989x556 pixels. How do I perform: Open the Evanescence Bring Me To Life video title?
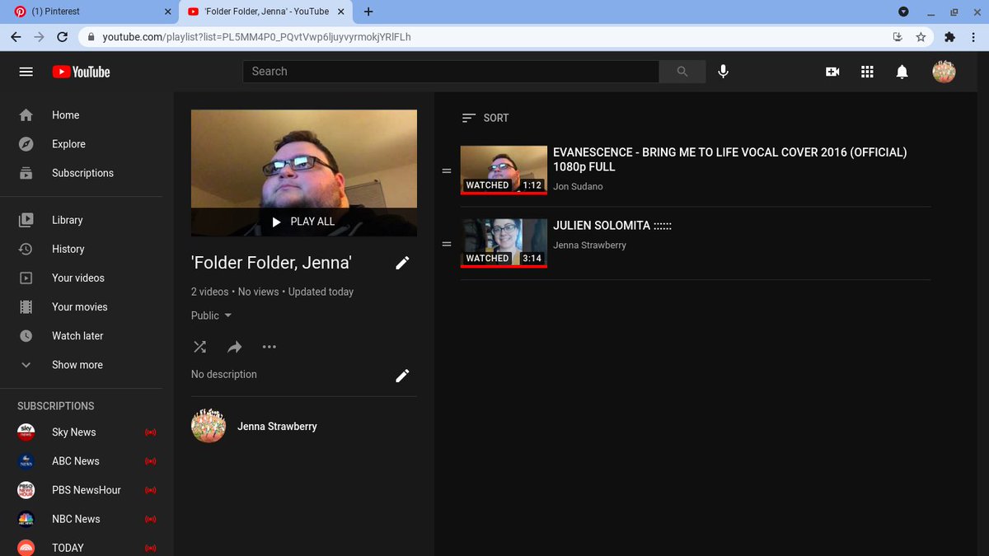pyautogui.click(x=730, y=160)
